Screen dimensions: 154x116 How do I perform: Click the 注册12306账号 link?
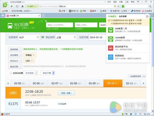53,29
